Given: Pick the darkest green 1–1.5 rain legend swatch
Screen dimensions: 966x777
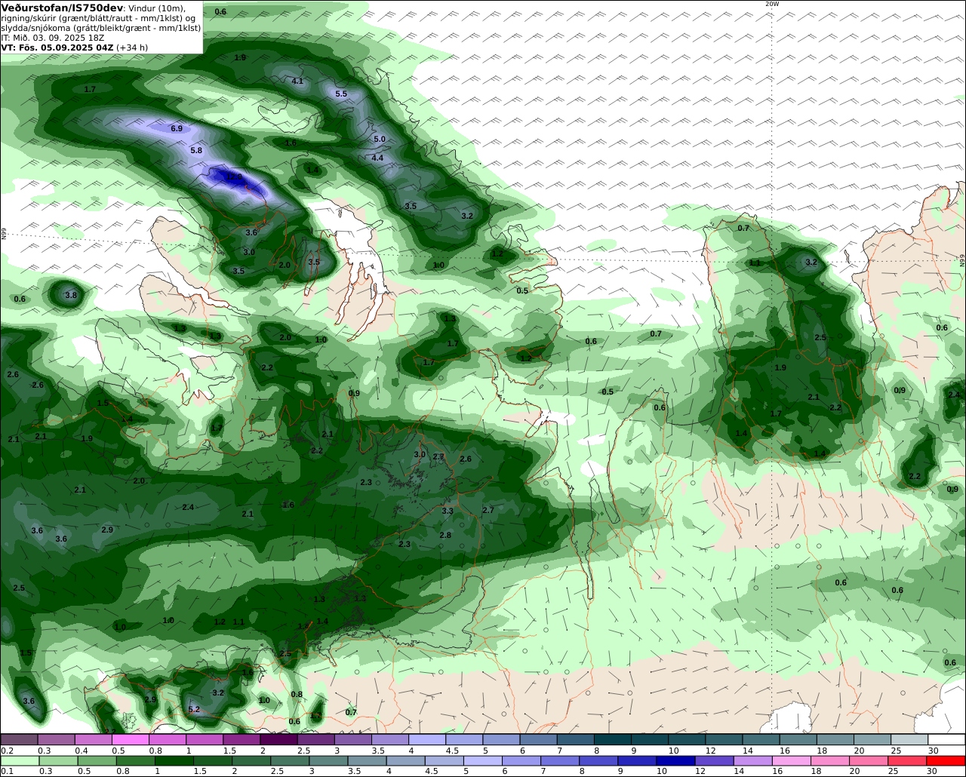Looking at the screenshot, I should click(173, 760).
